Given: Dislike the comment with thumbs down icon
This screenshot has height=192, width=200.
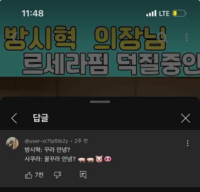Looking at the screenshot, I should (x=57, y=175).
